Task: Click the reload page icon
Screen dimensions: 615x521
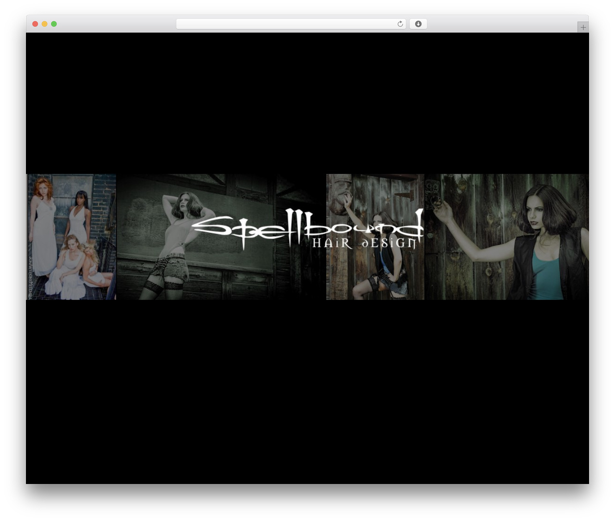Action: click(x=400, y=24)
